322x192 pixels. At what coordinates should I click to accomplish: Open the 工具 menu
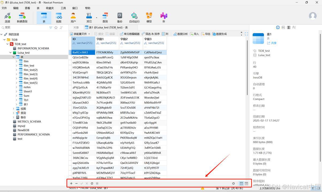[63, 8]
